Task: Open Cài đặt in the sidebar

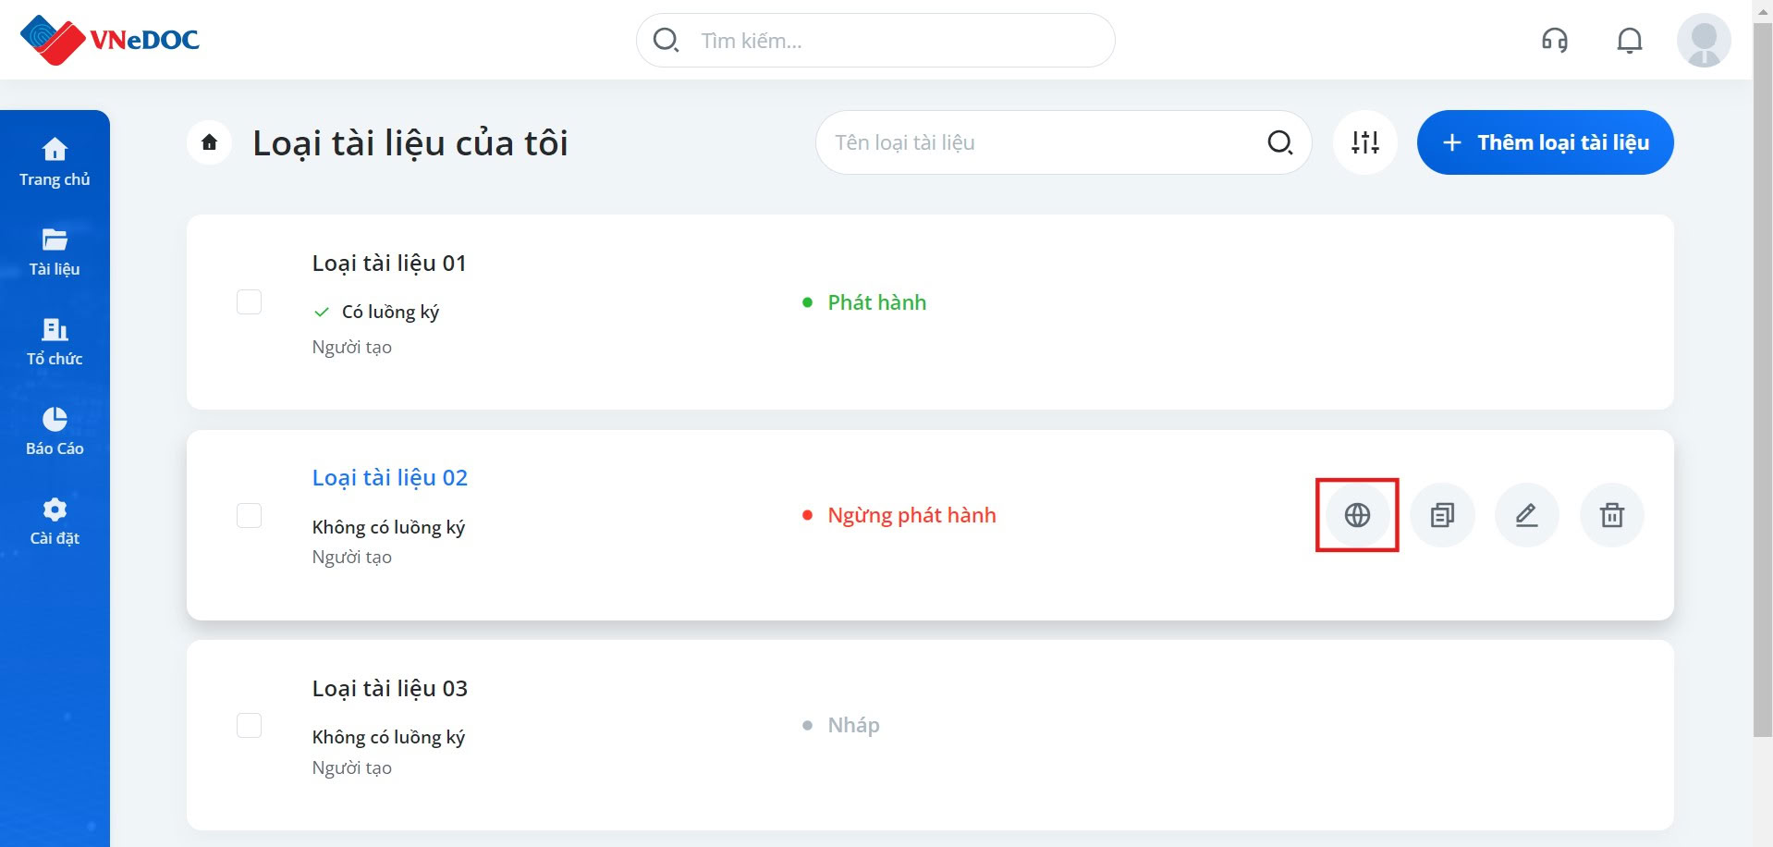Action: 55,521
